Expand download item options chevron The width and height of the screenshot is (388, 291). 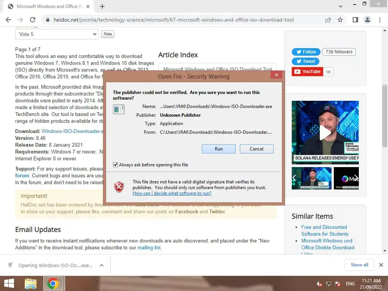tap(102, 265)
